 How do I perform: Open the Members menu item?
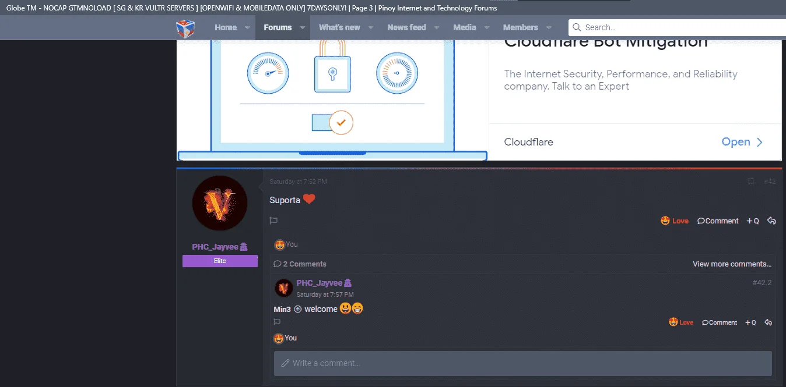(521, 27)
